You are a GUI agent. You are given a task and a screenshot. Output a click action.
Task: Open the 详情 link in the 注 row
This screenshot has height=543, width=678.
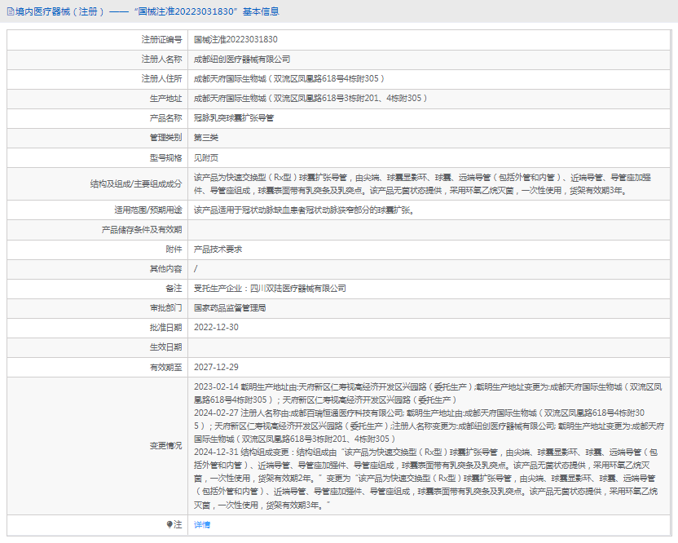tap(202, 525)
